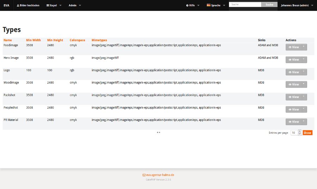Open actions dropdown for Hero Image row

[x=304, y=60]
